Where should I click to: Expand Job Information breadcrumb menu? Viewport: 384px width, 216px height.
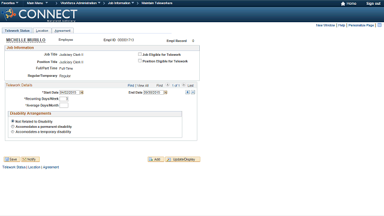coord(121,3)
